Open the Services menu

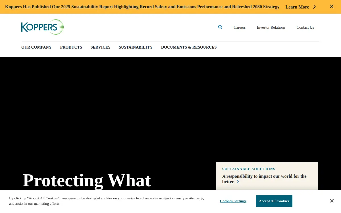click(100, 47)
